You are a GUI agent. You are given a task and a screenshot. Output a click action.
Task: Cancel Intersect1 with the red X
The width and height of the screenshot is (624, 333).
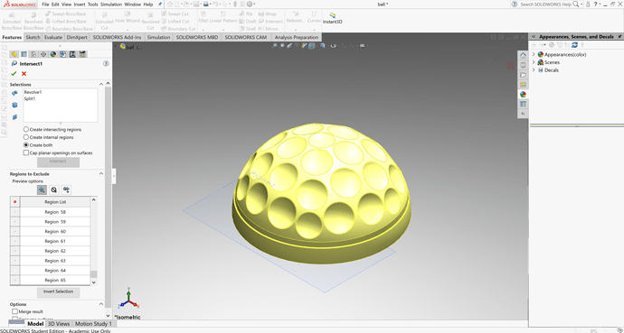[24, 73]
